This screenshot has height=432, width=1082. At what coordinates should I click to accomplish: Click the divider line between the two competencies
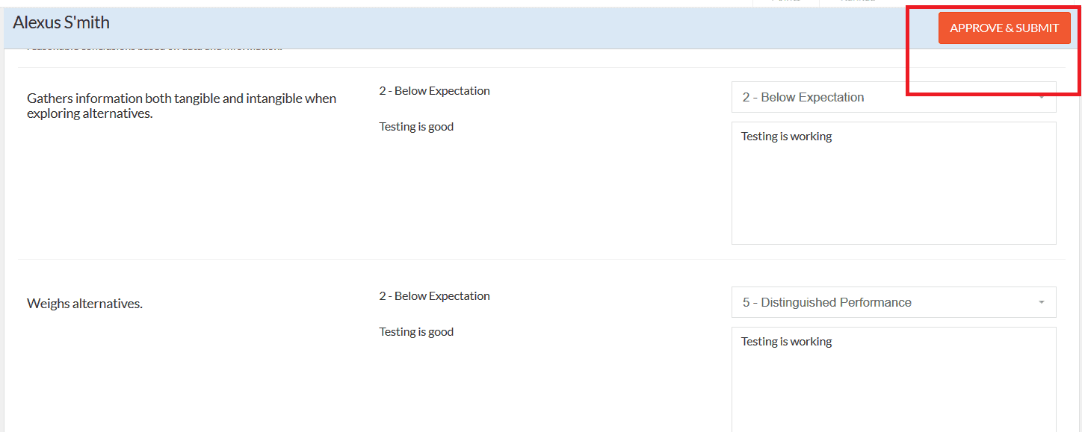click(542, 259)
